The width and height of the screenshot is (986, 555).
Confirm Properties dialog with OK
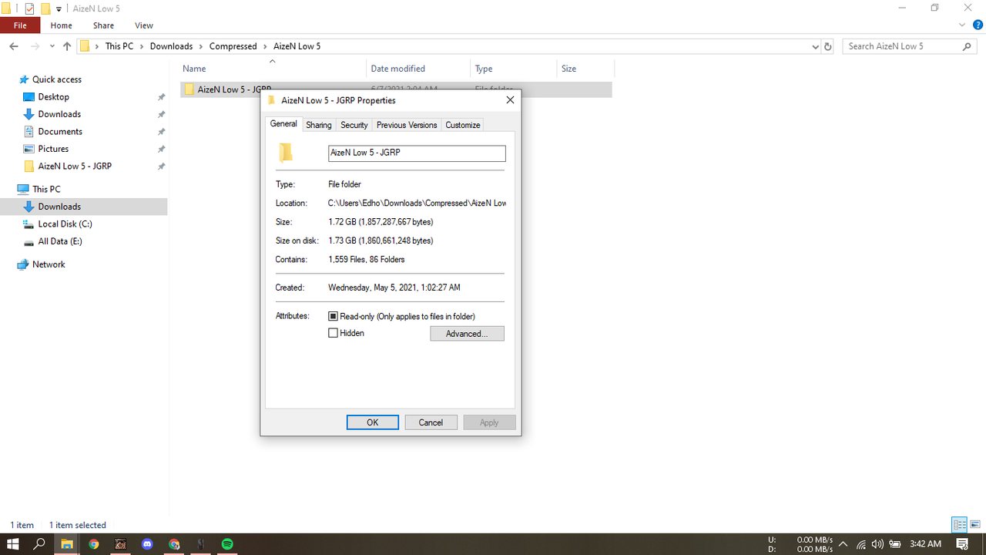coord(373,422)
